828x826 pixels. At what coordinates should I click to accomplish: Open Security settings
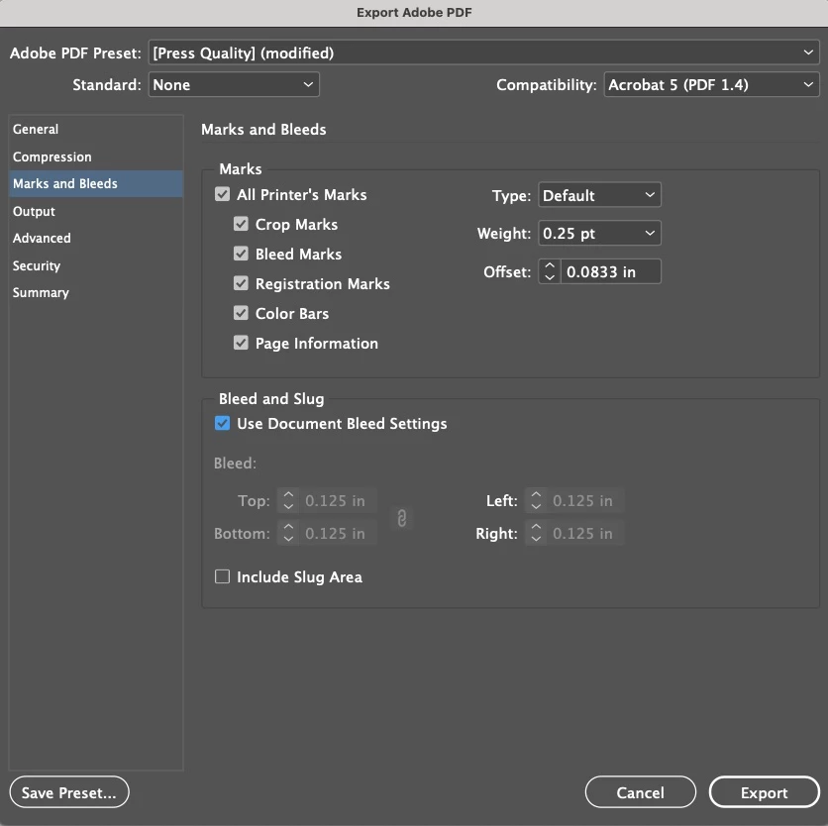(x=96, y=265)
